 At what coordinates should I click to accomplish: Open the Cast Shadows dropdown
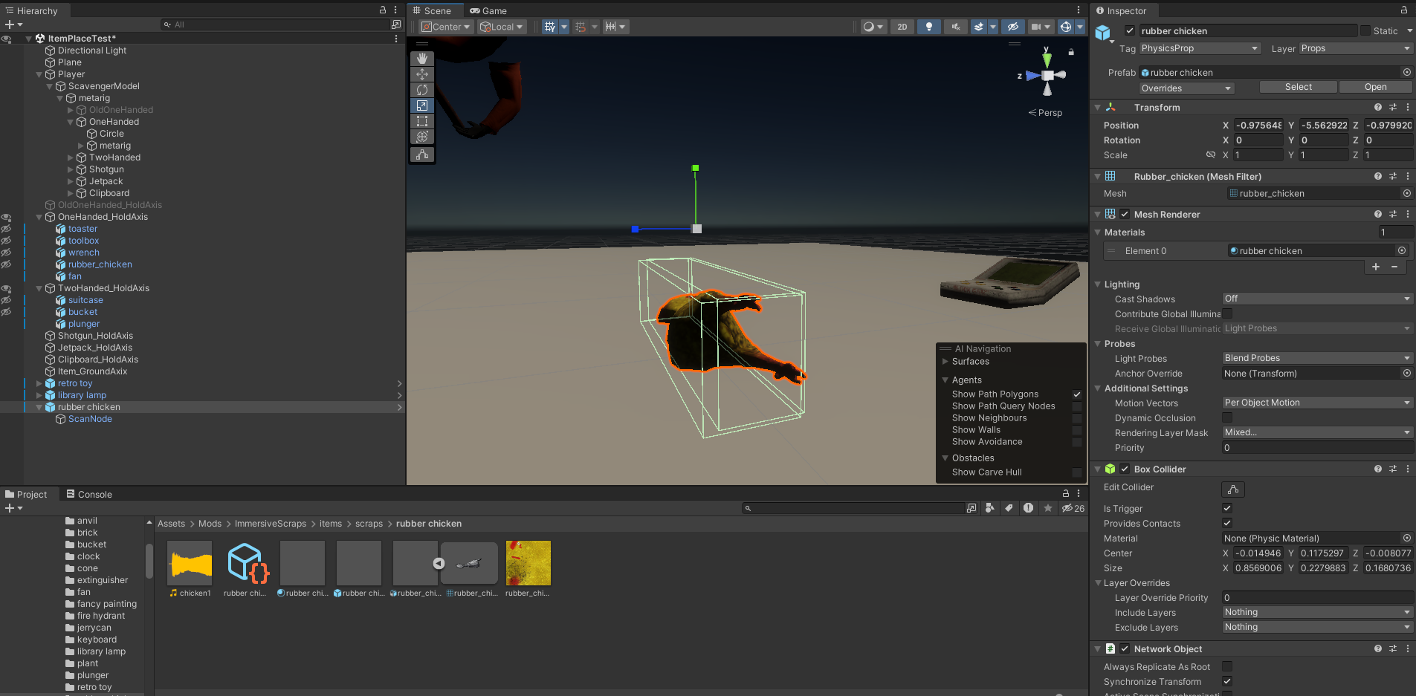[x=1317, y=299]
